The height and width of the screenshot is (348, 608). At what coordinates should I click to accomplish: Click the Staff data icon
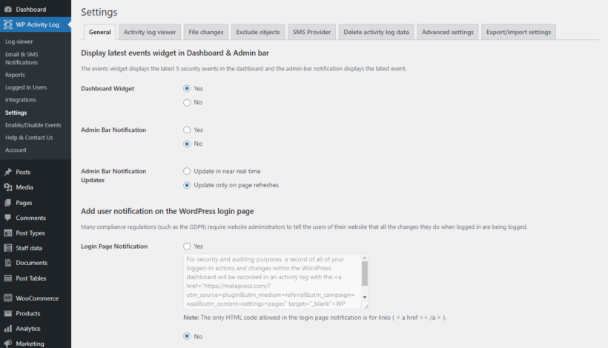click(x=7, y=248)
